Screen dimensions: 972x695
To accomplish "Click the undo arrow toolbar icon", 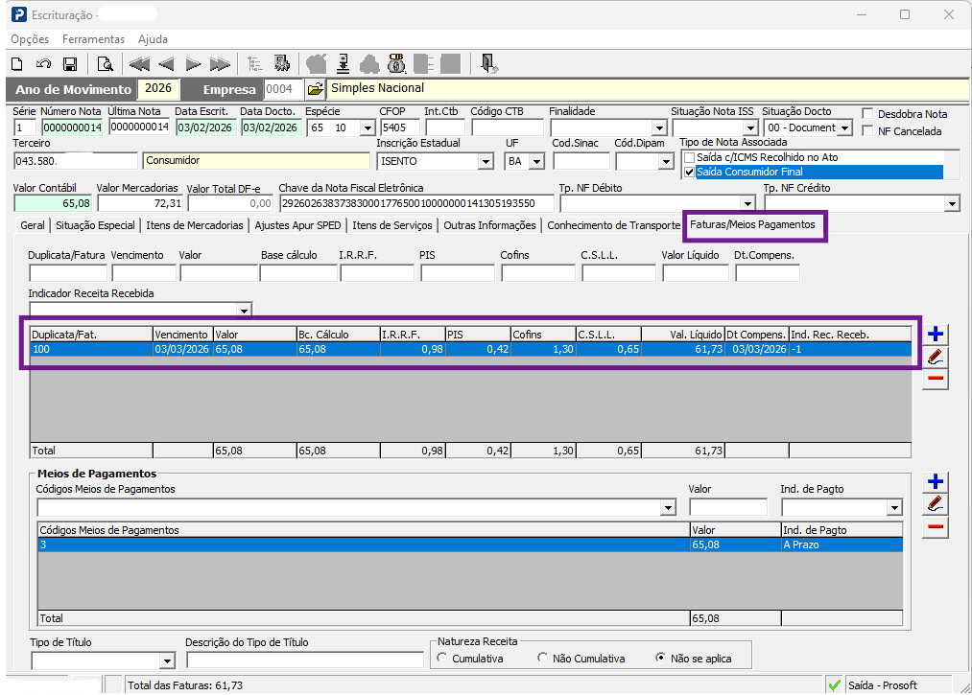I will [43, 64].
